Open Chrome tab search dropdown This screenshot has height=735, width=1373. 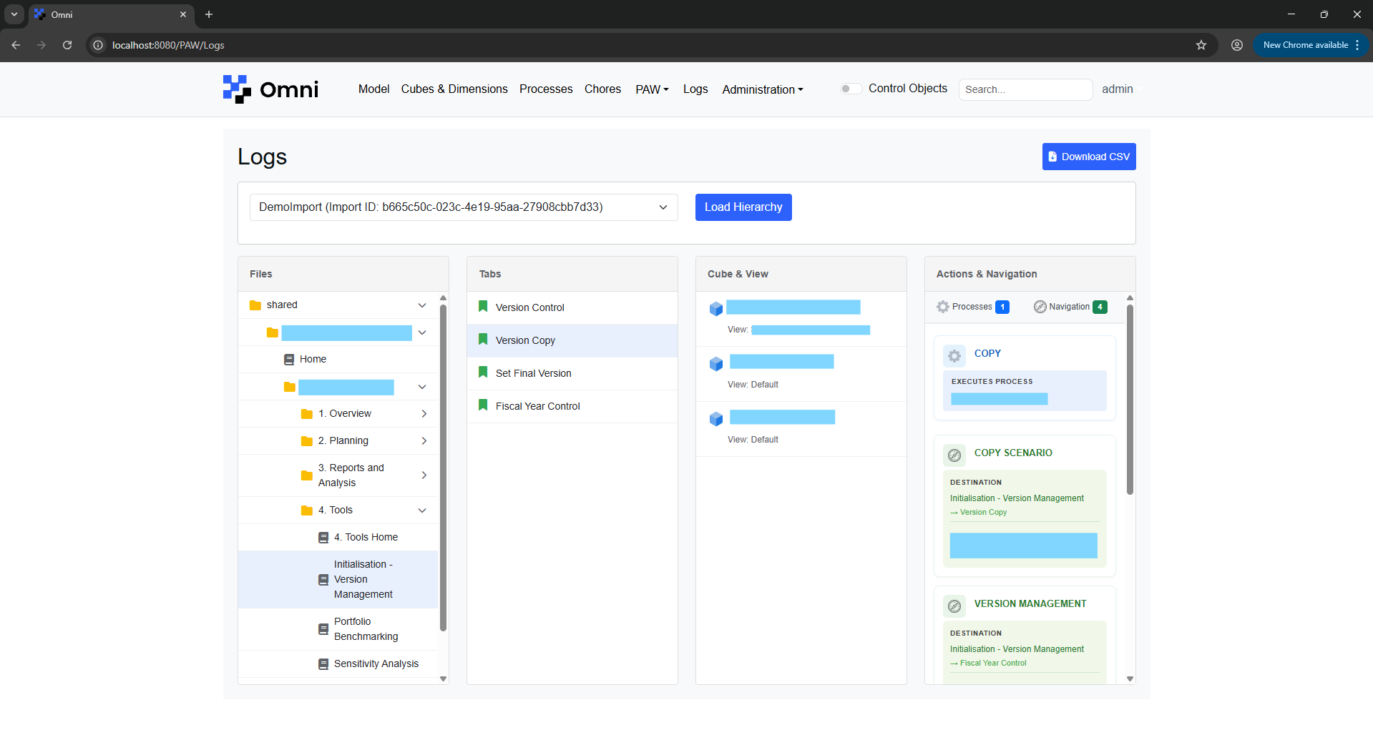tap(14, 14)
